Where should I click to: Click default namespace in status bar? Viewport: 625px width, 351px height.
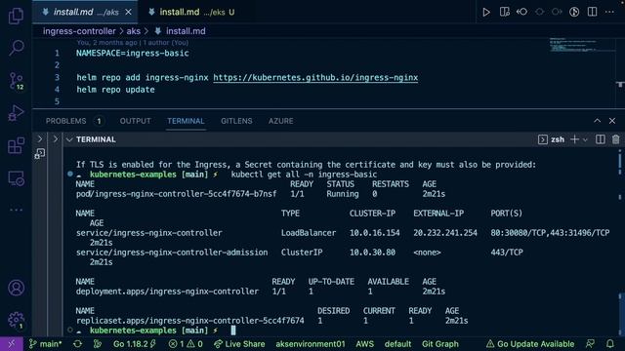click(x=397, y=344)
